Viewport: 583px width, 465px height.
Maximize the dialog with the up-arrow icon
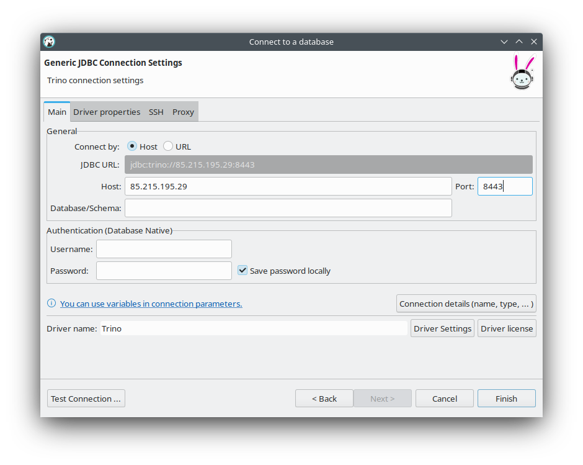(x=519, y=42)
